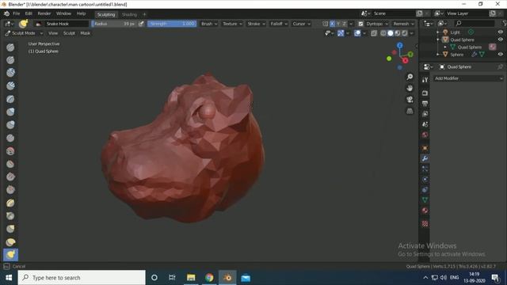Select the Flatten brush tool
The height and width of the screenshot is (285, 507).
coord(10,164)
